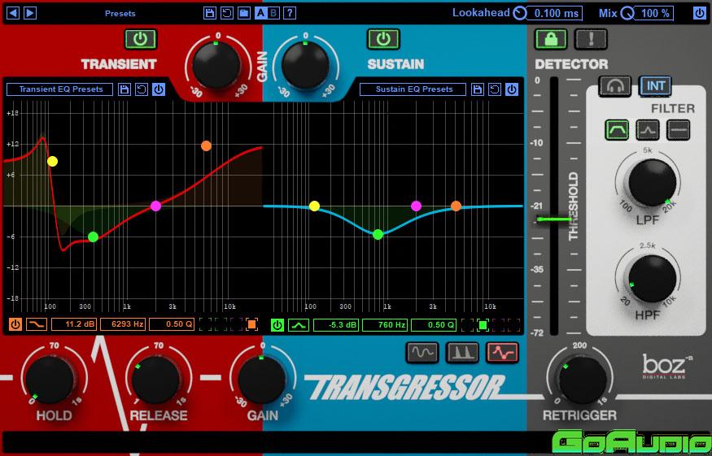This screenshot has height=456, width=712.
Task: Select the green node on transient EQ curve
Action: click(x=93, y=237)
